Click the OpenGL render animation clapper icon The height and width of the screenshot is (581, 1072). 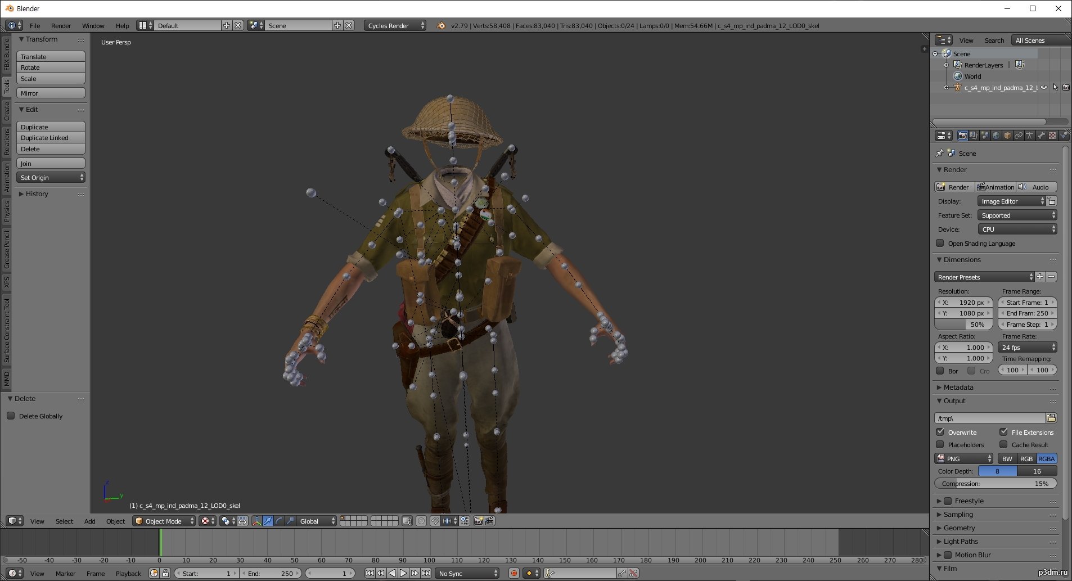(x=489, y=521)
